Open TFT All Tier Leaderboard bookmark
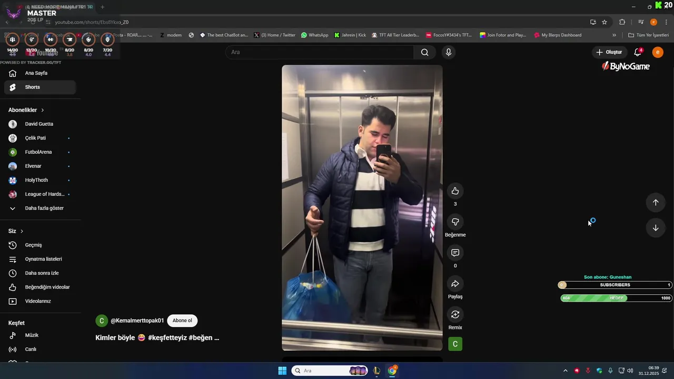This screenshot has width=674, height=379. (x=395, y=35)
